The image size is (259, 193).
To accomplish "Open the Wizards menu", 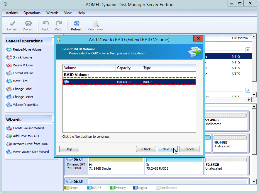I will point(52,13).
